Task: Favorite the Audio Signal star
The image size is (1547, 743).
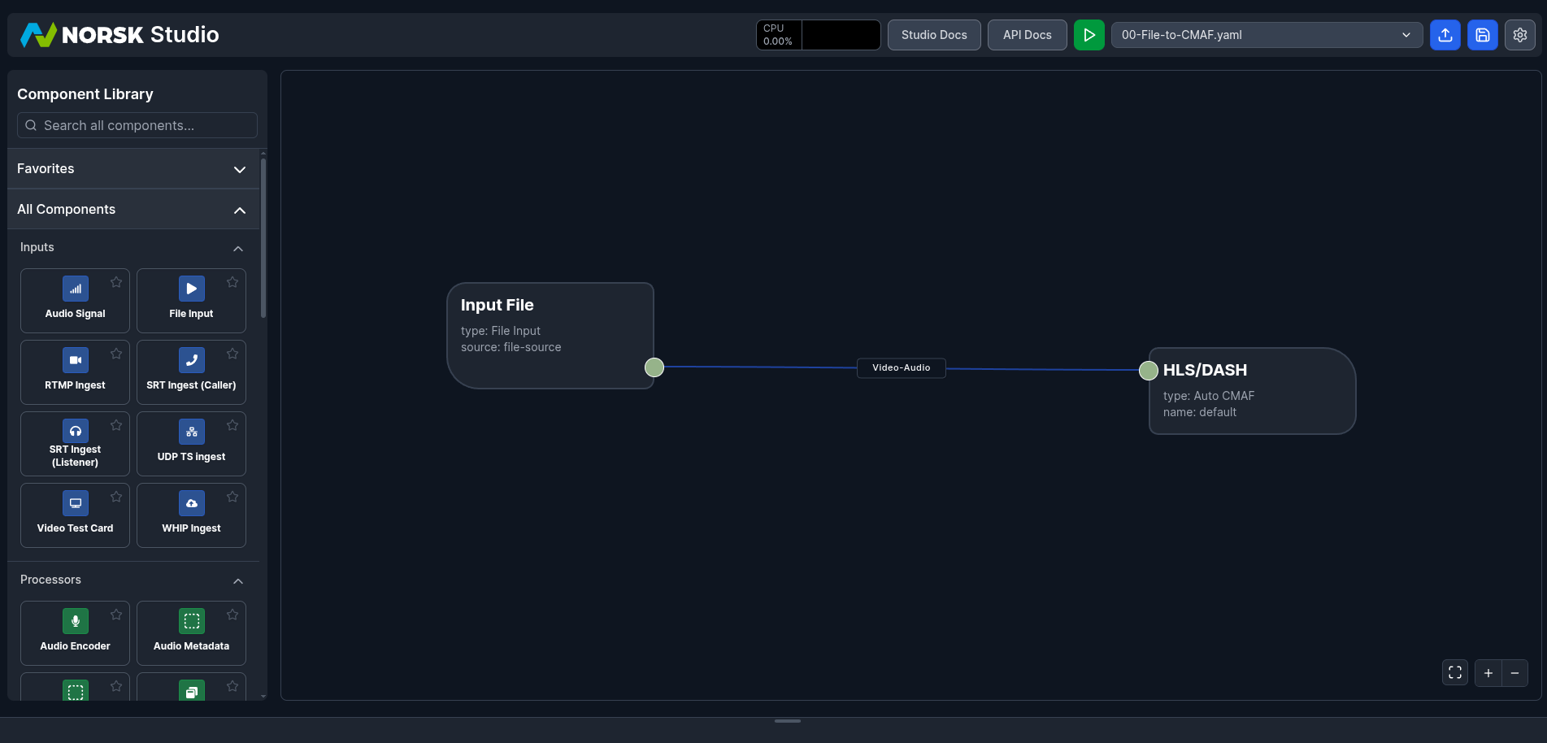Action: tap(116, 282)
